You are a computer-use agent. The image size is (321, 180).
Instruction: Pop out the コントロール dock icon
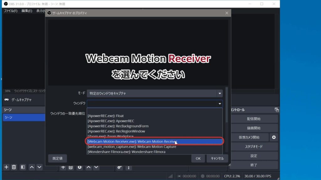[x=276, y=110]
